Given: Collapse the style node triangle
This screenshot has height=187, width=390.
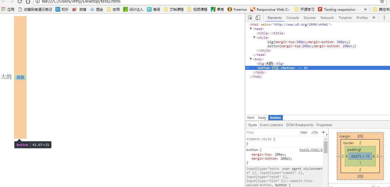Looking at the screenshot, I should pos(254,38).
